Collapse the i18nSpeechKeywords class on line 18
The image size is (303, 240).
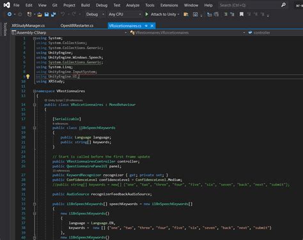(35, 128)
